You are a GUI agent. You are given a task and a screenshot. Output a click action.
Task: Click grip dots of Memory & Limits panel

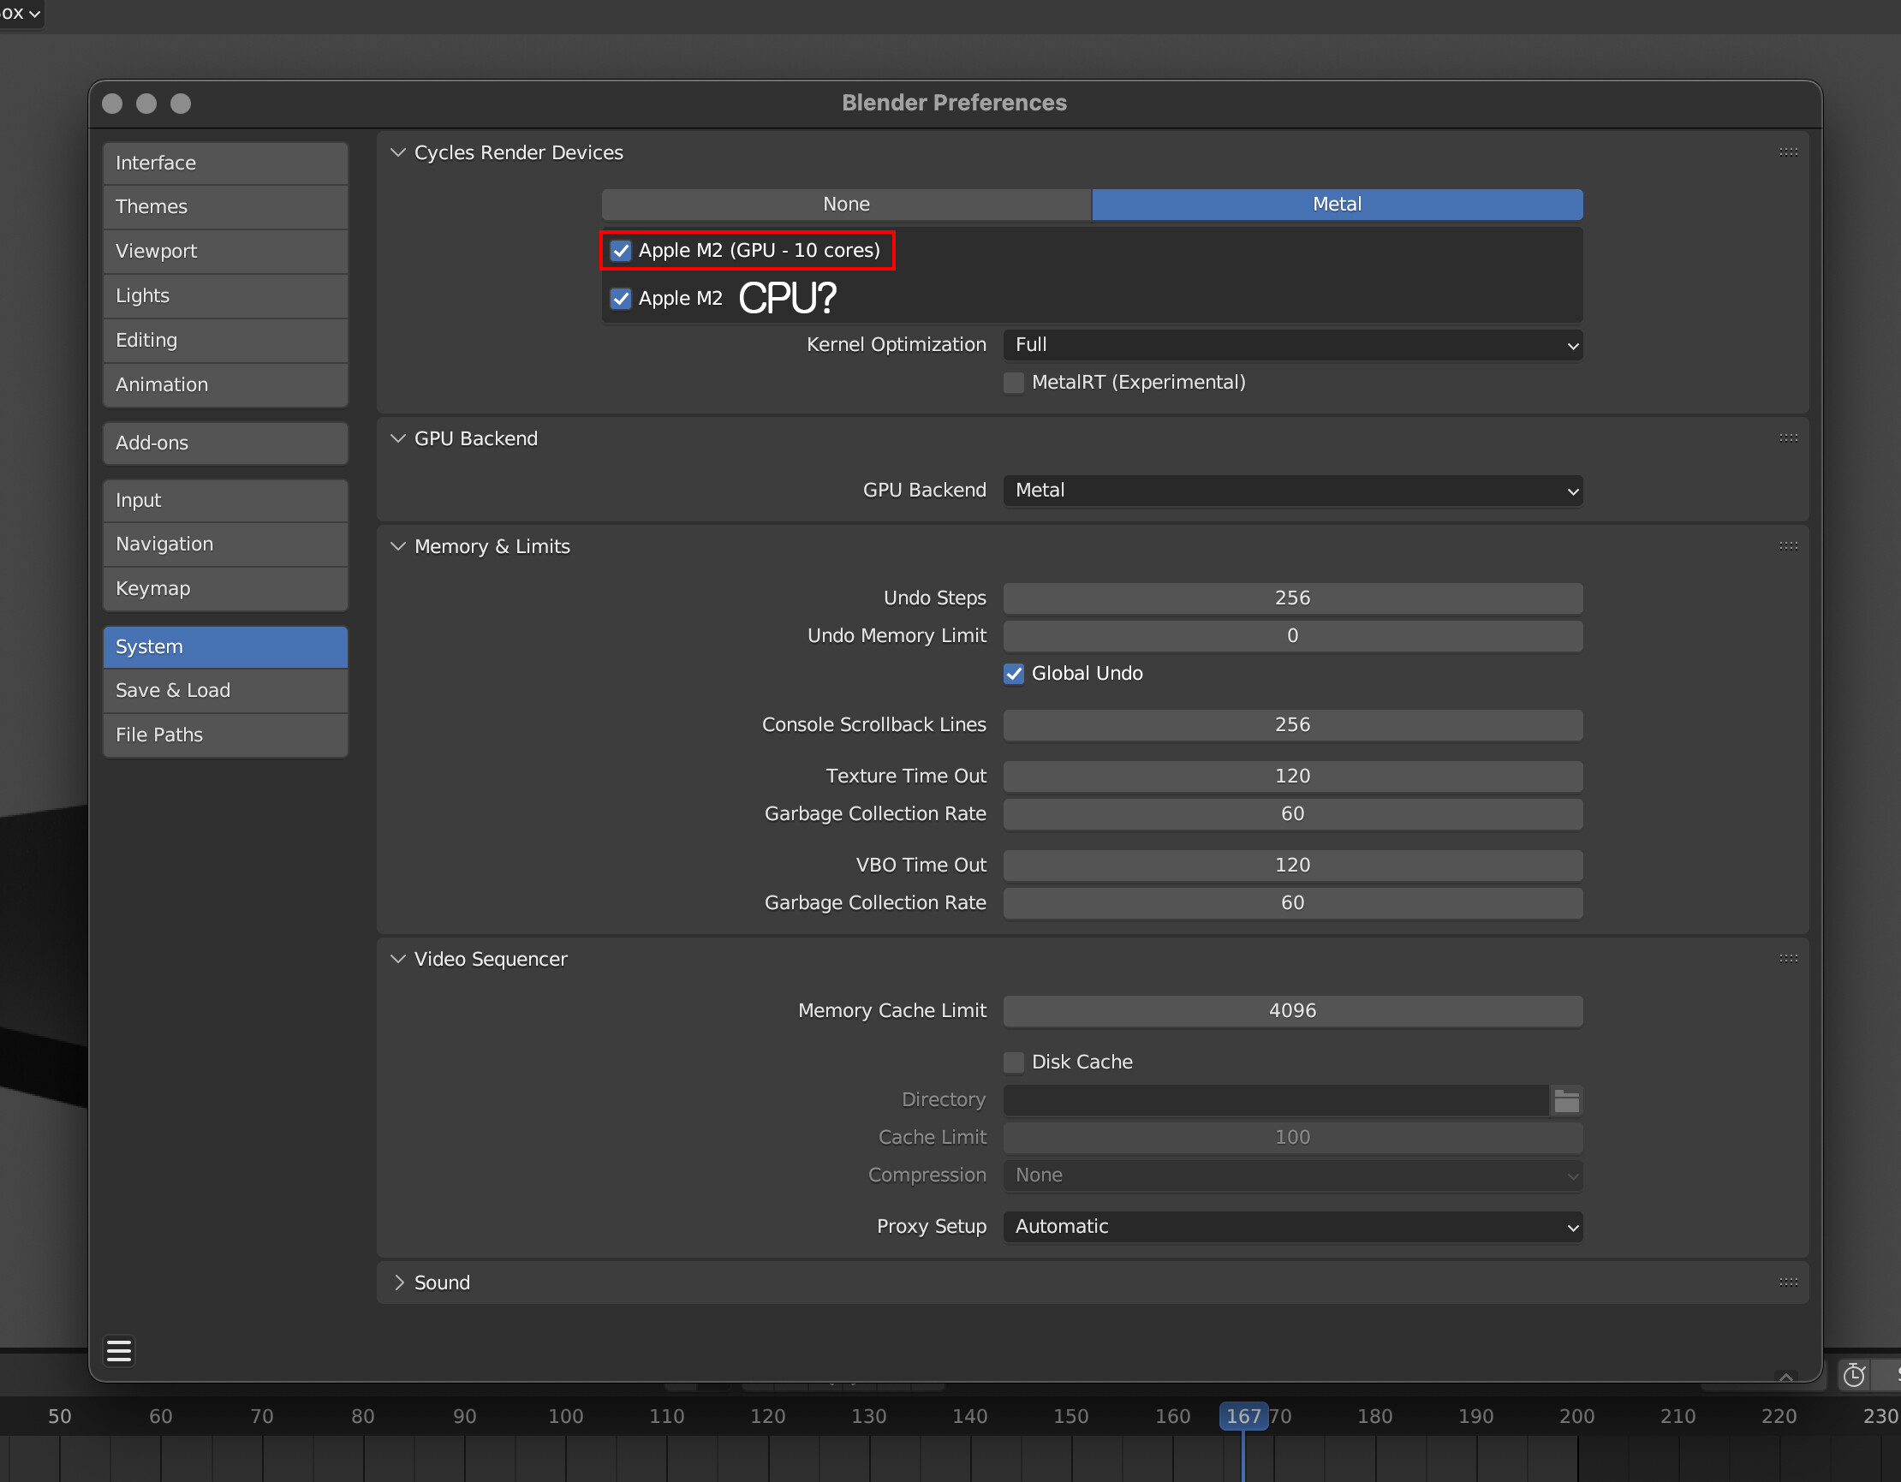click(x=1789, y=545)
